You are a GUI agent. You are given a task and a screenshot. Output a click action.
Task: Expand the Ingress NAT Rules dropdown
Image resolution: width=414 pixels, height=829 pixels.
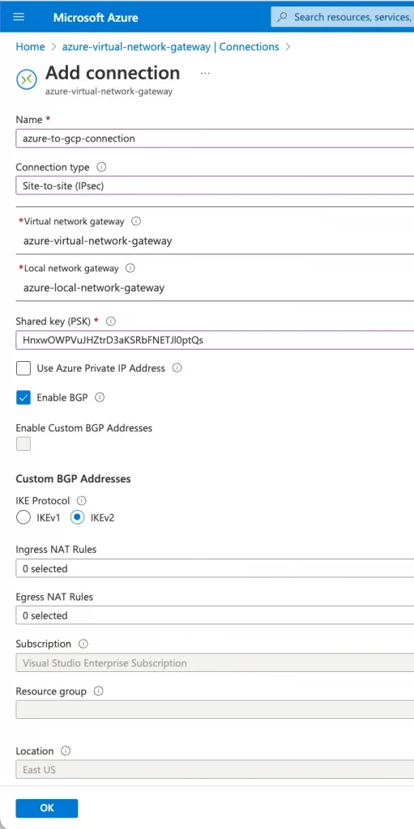click(x=215, y=569)
